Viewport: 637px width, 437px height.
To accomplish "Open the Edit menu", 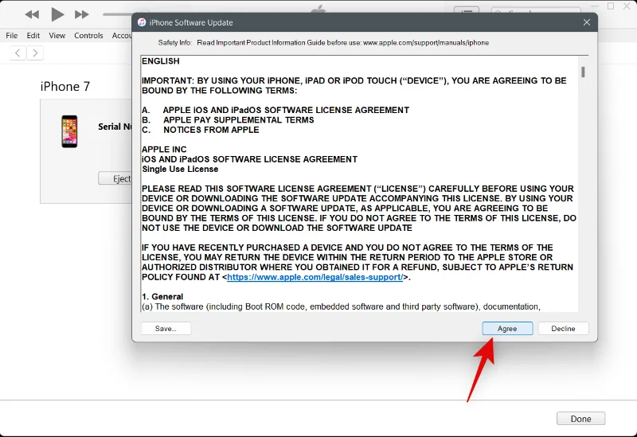I will point(33,36).
